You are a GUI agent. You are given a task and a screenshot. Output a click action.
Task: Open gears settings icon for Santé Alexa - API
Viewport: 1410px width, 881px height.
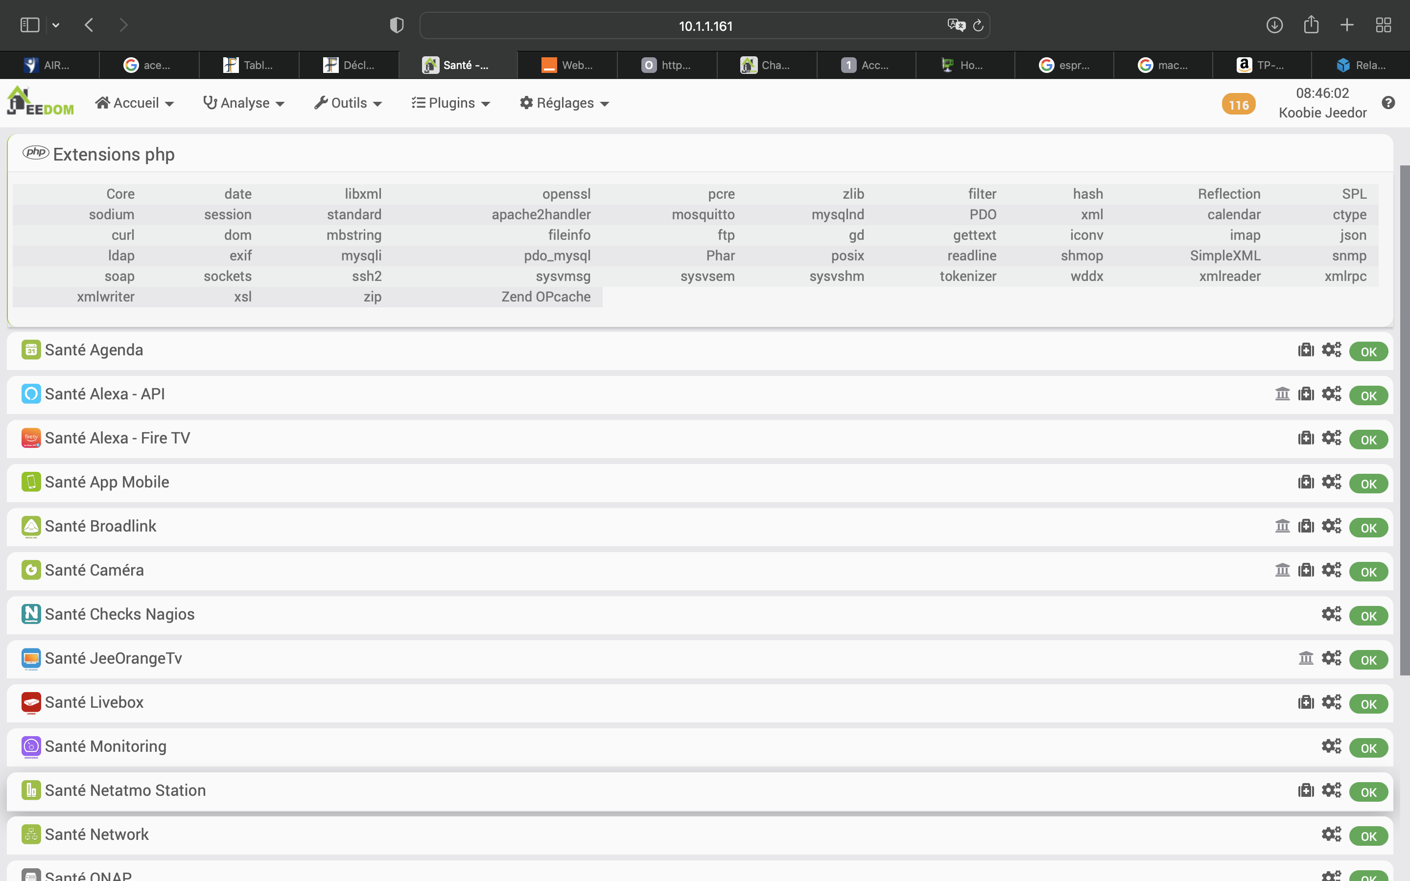(x=1331, y=394)
